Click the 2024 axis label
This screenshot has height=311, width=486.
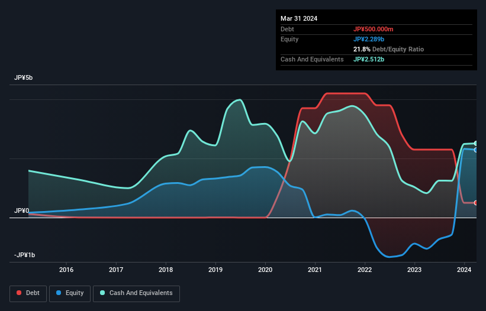(464, 270)
